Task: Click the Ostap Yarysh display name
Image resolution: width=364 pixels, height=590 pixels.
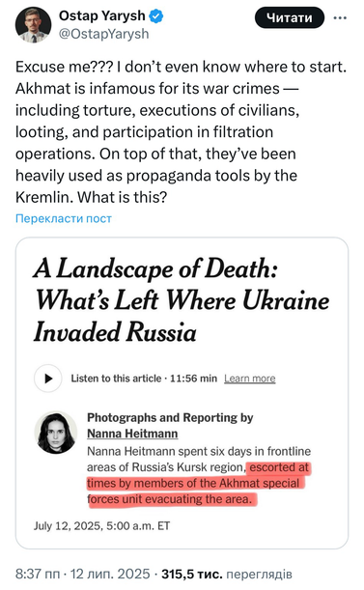Action: 102,15
